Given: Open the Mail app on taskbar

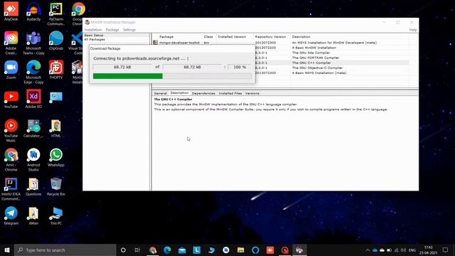Looking at the screenshot, I should [x=182, y=250].
